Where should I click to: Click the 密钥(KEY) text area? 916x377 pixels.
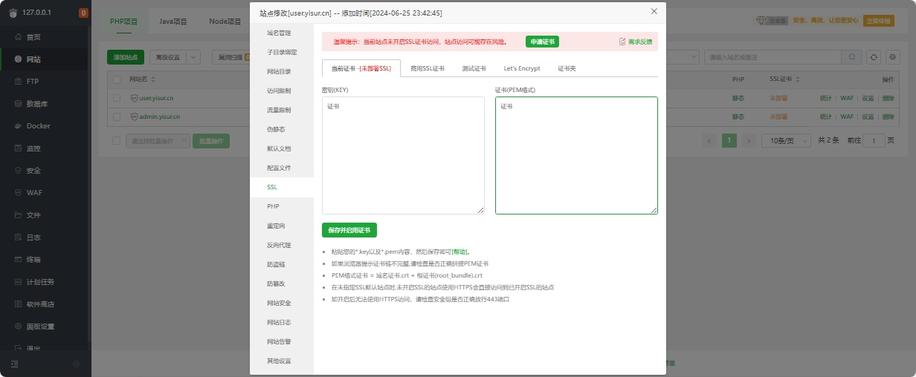click(x=403, y=155)
